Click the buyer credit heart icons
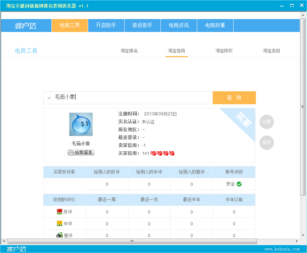 pyautogui.click(x=163, y=153)
